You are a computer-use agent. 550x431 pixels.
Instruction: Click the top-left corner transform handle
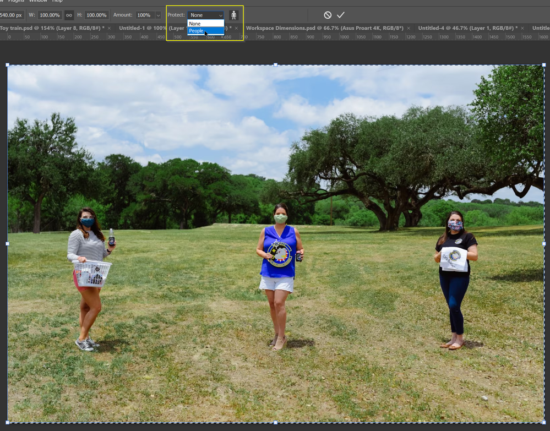click(x=7, y=65)
